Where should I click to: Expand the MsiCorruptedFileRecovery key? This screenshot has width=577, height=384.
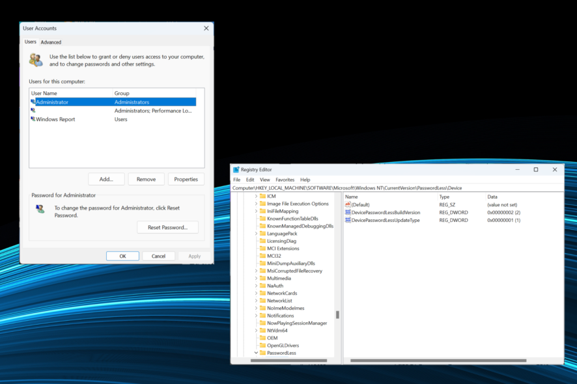(x=256, y=271)
